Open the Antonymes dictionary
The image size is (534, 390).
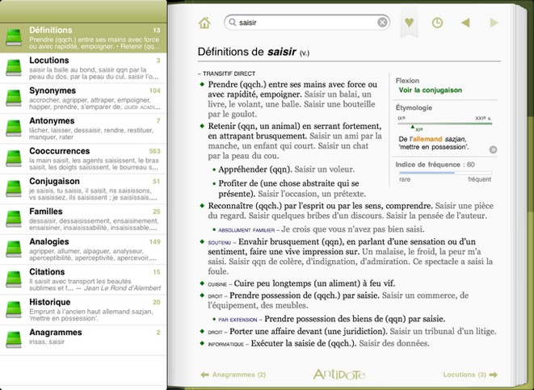pyautogui.click(x=83, y=128)
